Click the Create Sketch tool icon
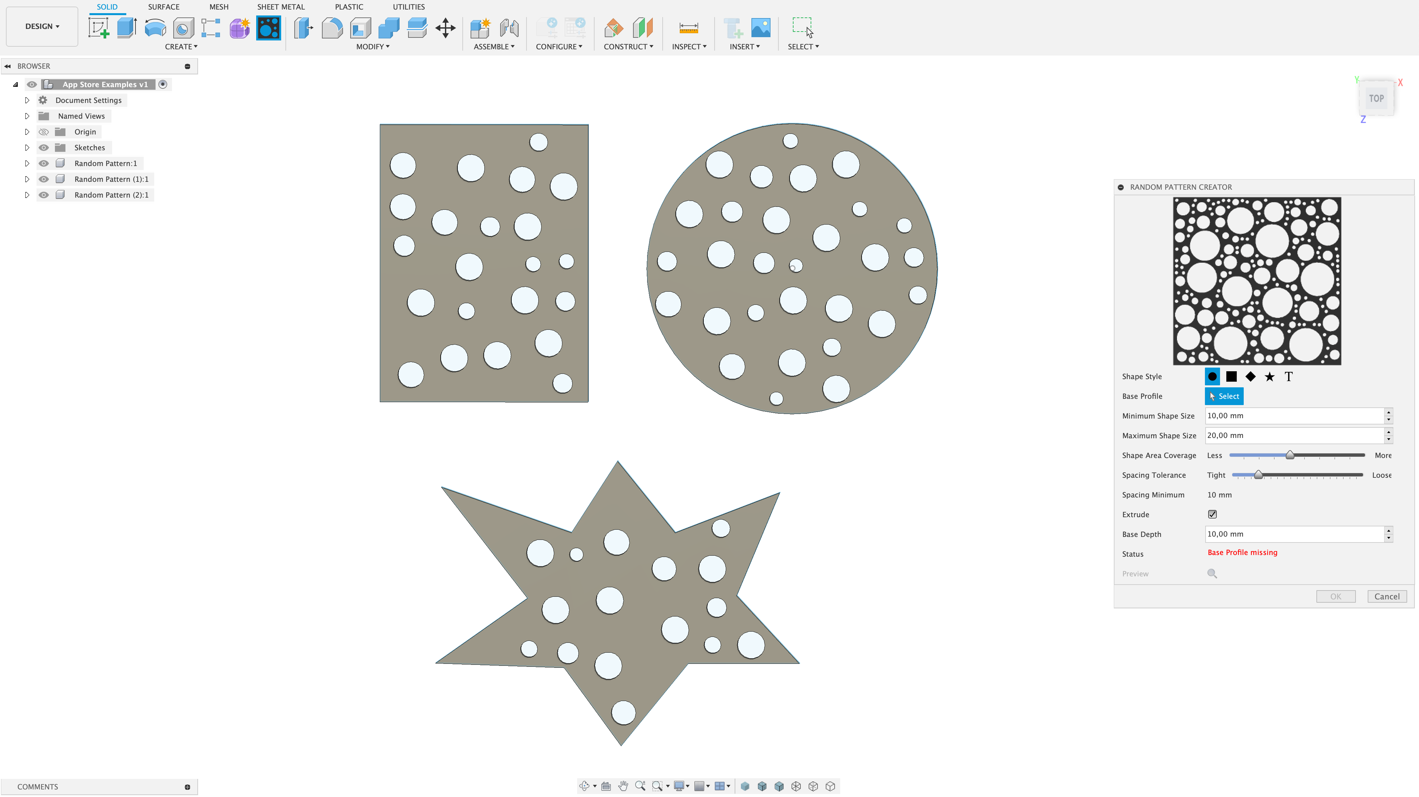The height and width of the screenshot is (797, 1419). [x=99, y=28]
